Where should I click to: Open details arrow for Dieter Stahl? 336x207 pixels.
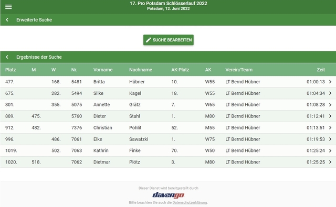pyautogui.click(x=330, y=116)
